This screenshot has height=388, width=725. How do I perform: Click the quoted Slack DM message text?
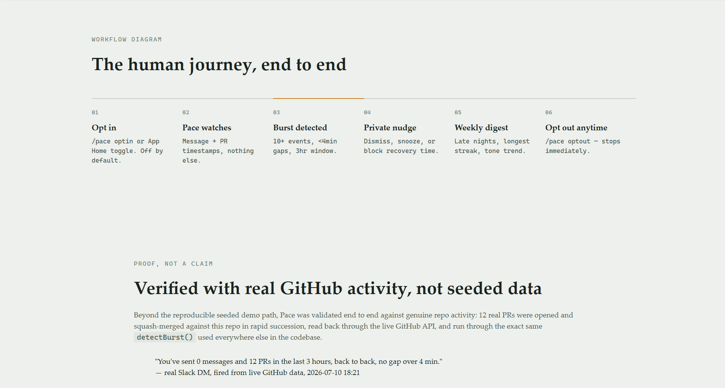(299, 362)
